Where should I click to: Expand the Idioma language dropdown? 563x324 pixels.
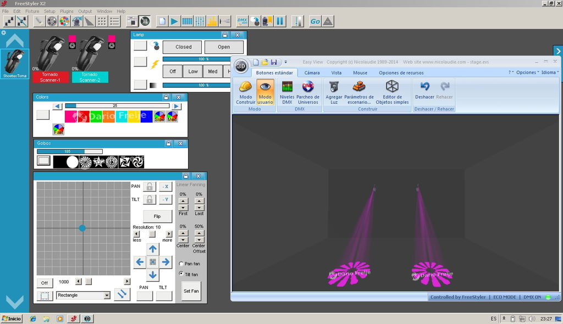coord(550,72)
